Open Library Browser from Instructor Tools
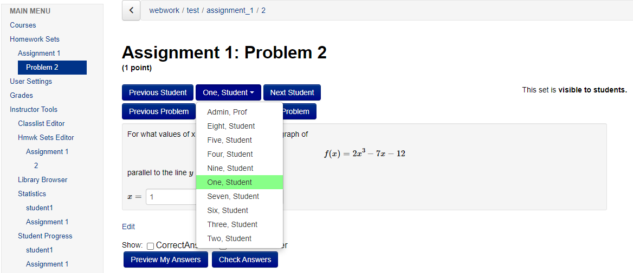Image resolution: width=633 pixels, height=273 pixels. [42, 179]
